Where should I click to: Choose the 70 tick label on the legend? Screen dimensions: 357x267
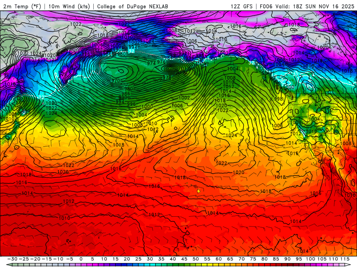(x=241, y=259)
